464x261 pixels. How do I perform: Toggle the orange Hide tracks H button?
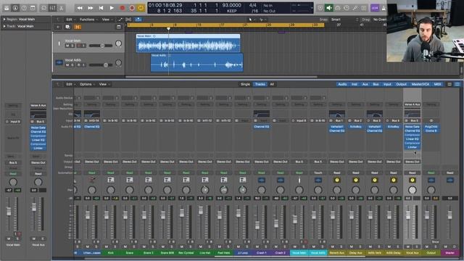(x=78, y=27)
